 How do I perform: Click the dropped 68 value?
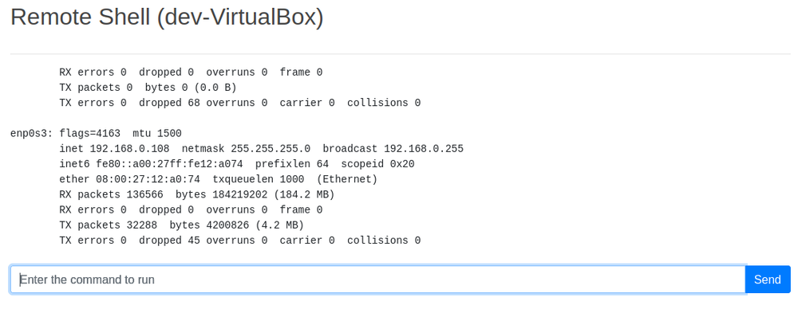click(x=169, y=104)
